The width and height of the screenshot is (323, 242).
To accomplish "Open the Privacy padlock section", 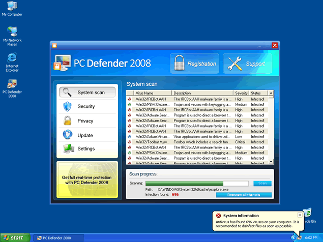I will pos(86,121).
